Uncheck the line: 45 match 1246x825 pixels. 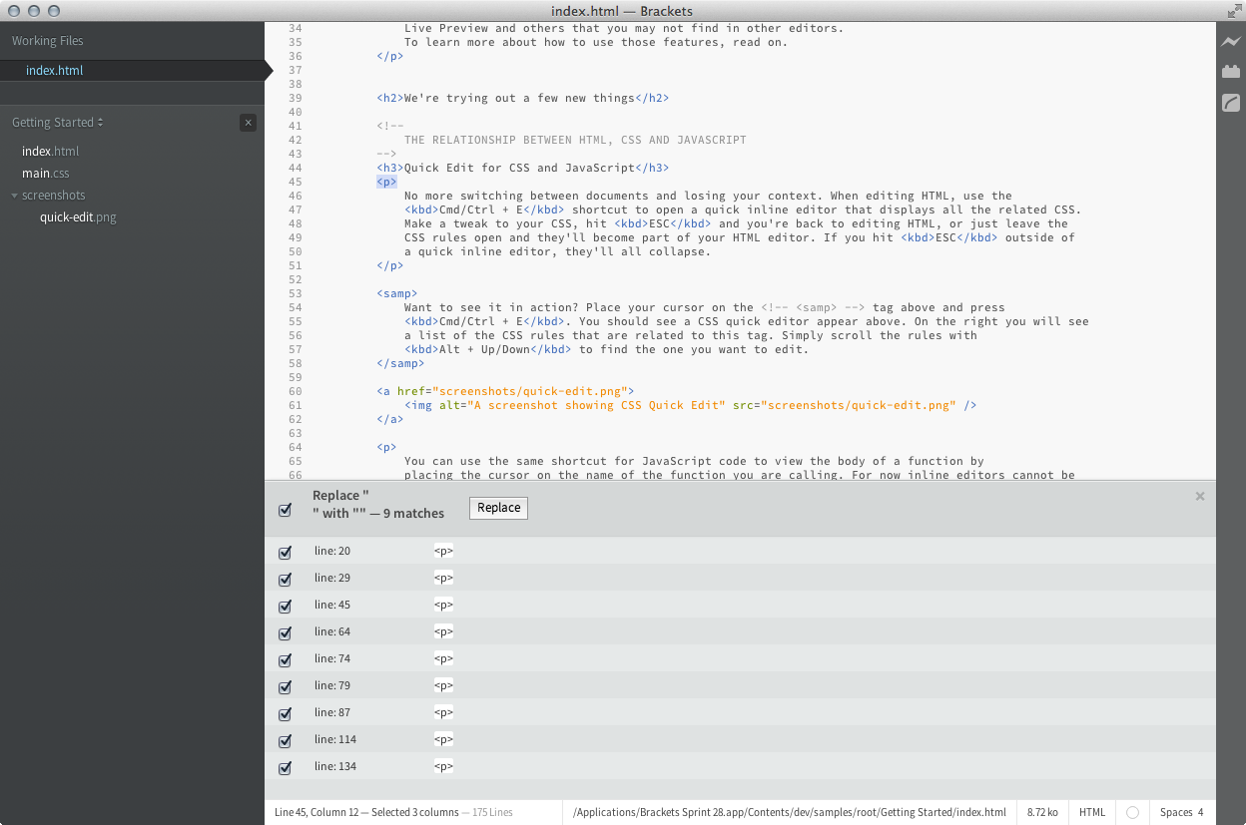pos(285,606)
